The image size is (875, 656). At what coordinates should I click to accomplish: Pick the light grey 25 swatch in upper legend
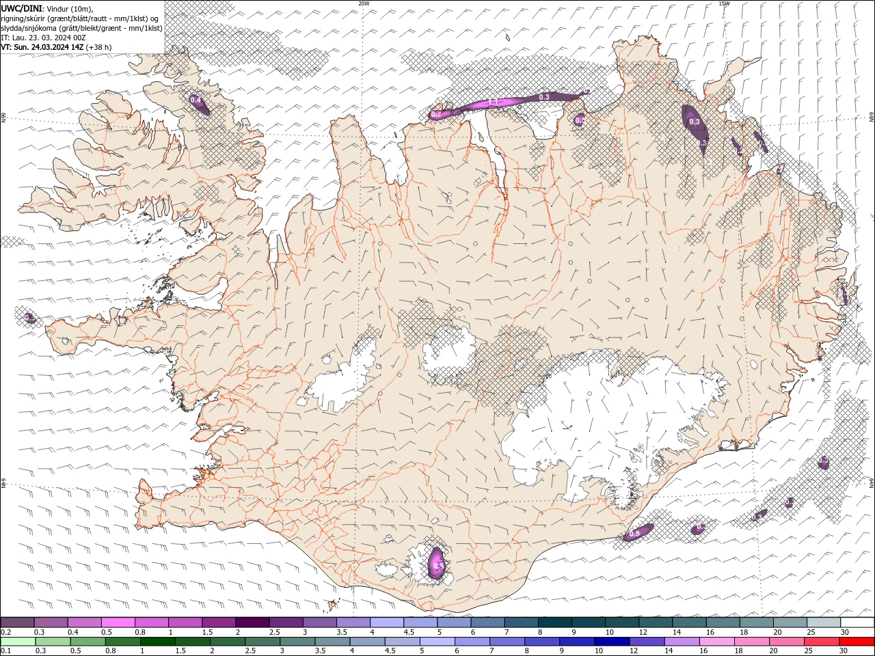[822, 622]
